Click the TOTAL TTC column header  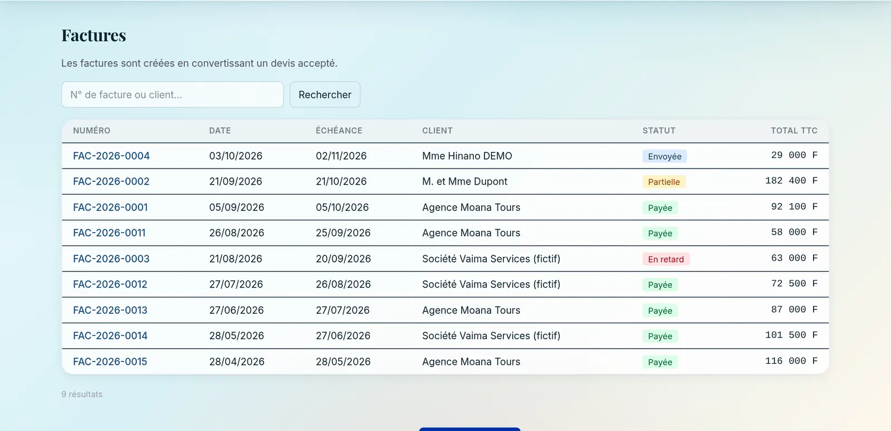tap(794, 131)
